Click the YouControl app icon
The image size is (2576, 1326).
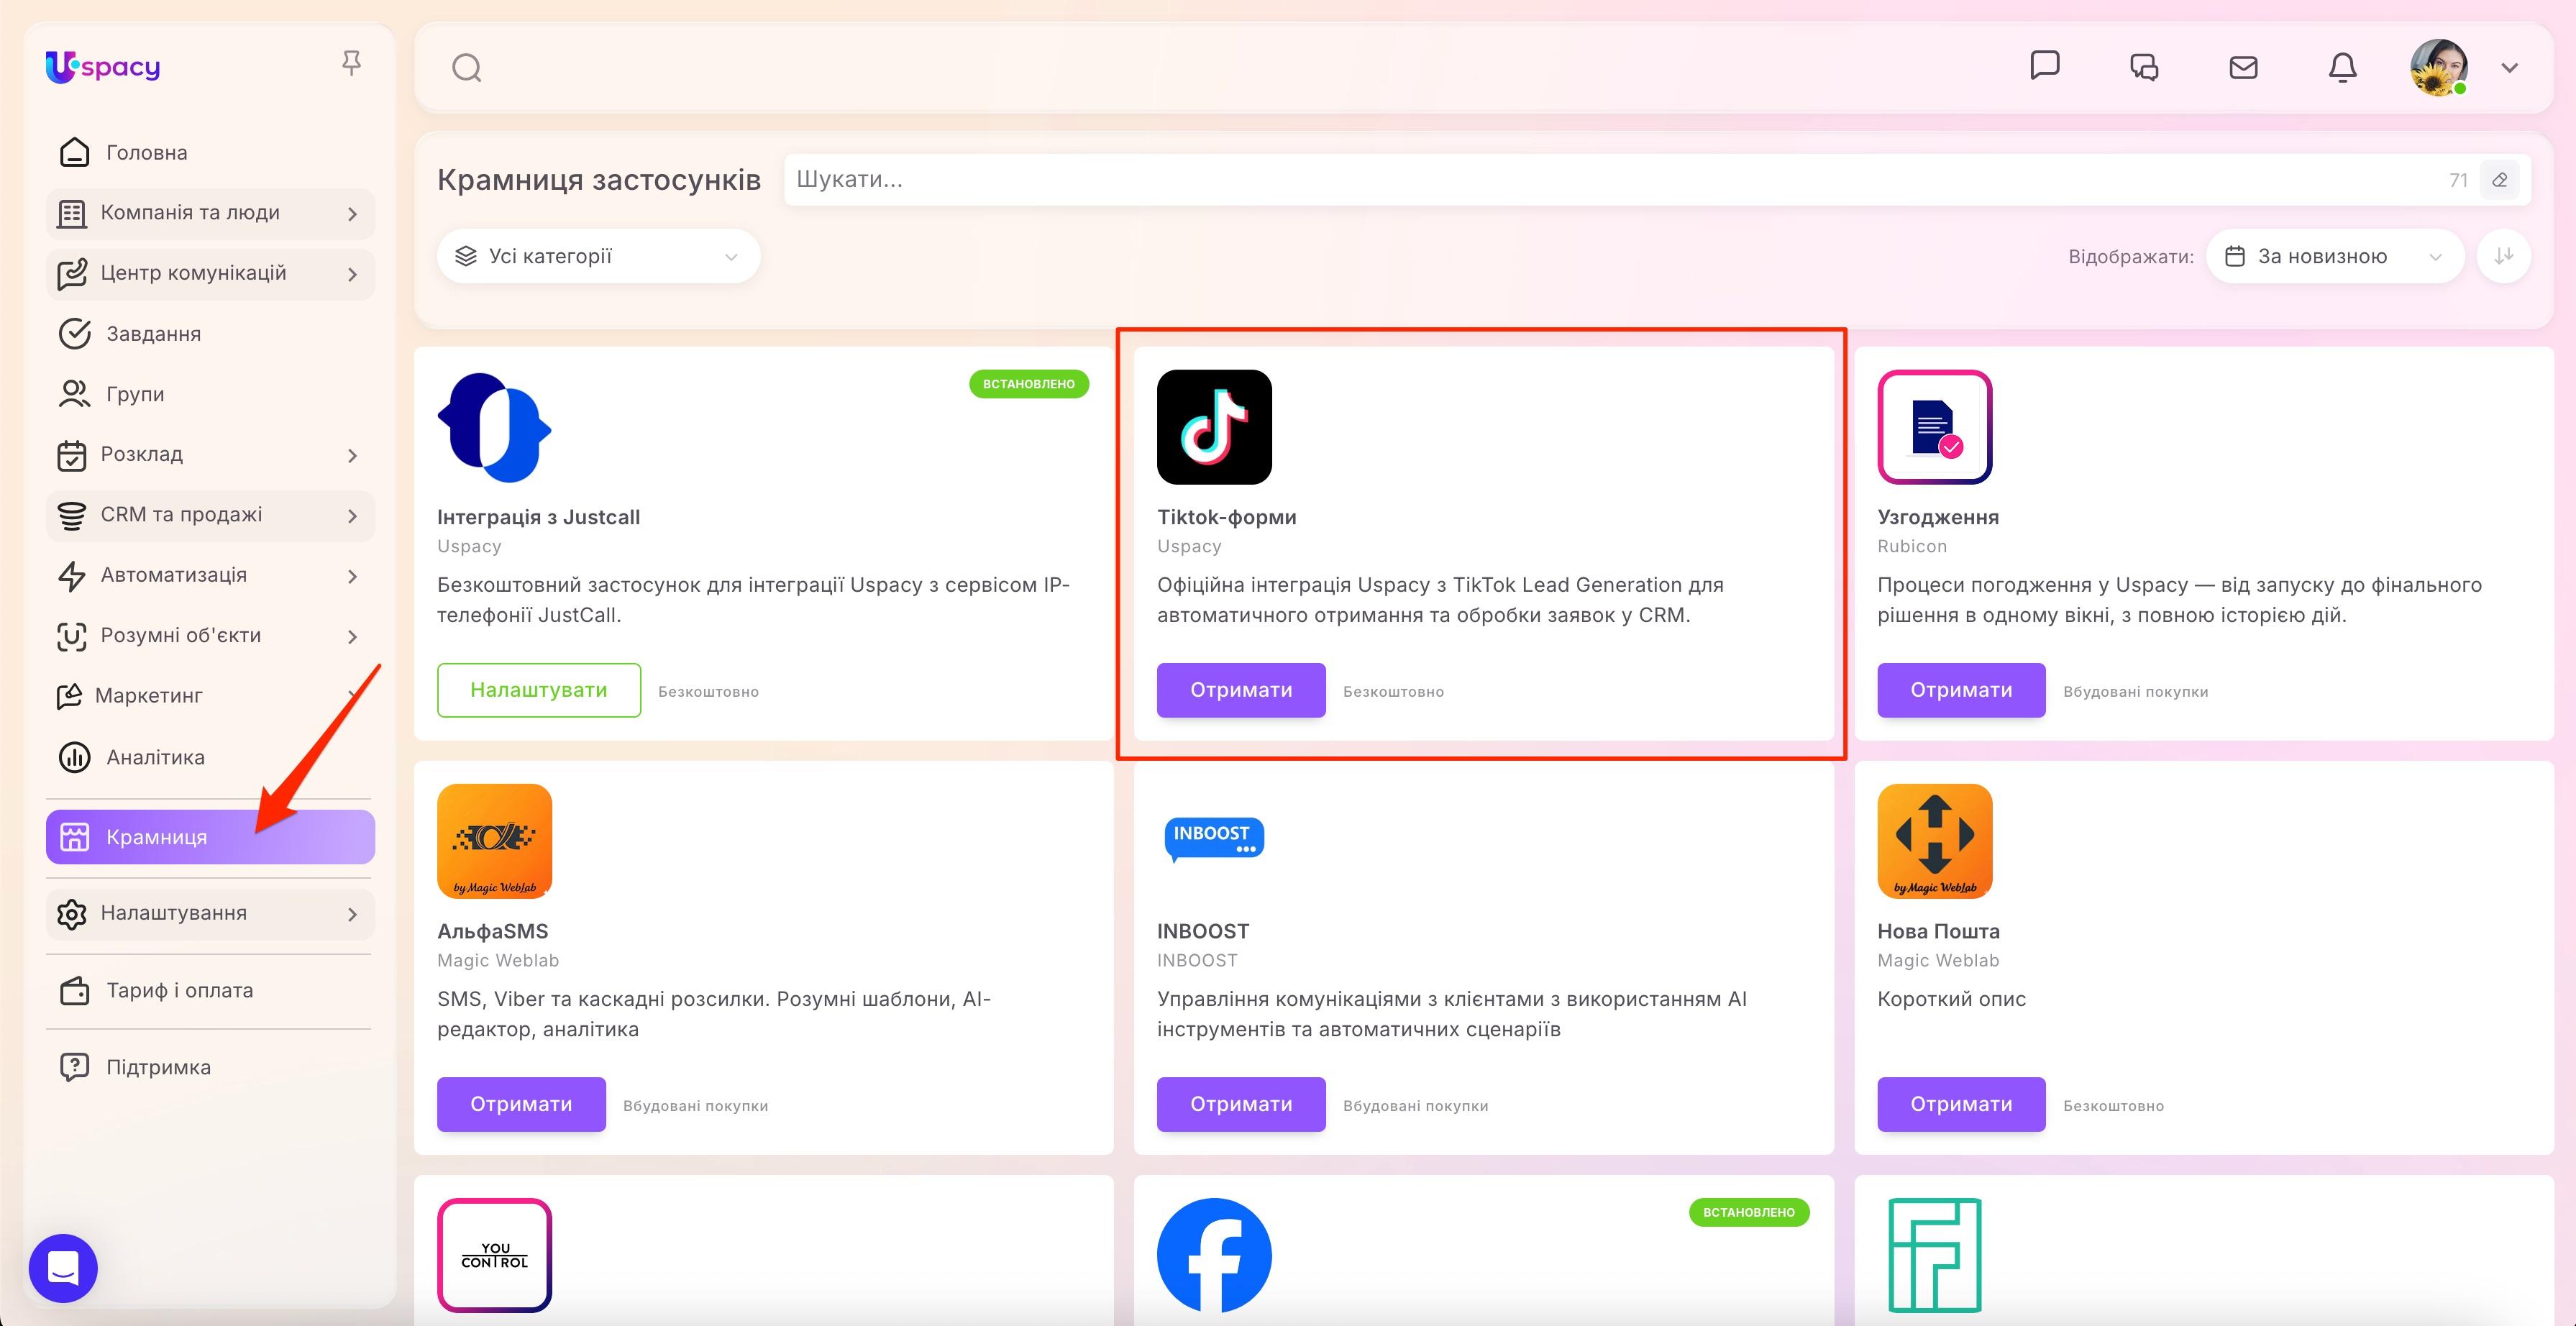[494, 1255]
